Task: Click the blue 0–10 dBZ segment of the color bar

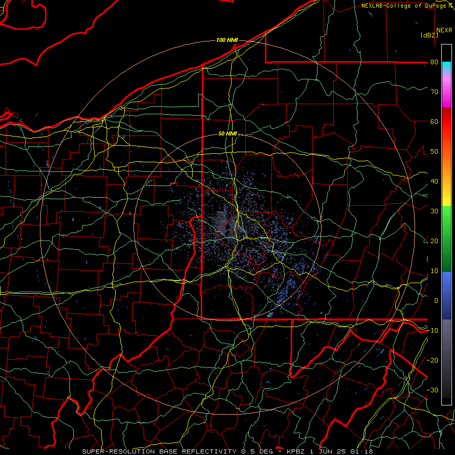Action: (446, 287)
